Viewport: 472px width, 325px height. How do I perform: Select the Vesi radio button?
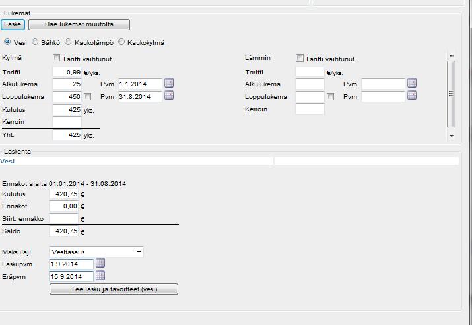[x=7, y=42]
